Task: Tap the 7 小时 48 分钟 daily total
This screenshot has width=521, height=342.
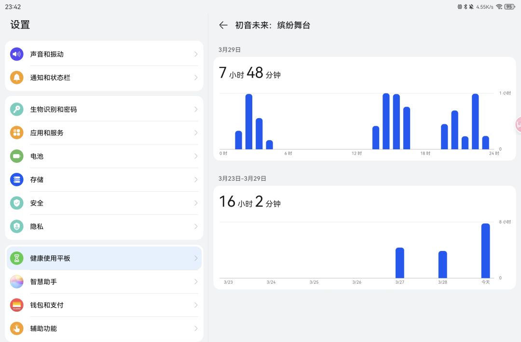Action: (249, 73)
